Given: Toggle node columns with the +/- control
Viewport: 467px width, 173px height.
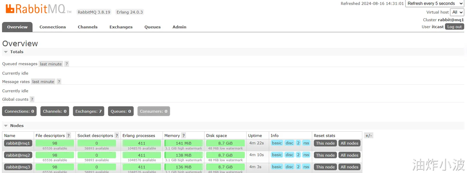Looking at the screenshot, I should (369, 135).
